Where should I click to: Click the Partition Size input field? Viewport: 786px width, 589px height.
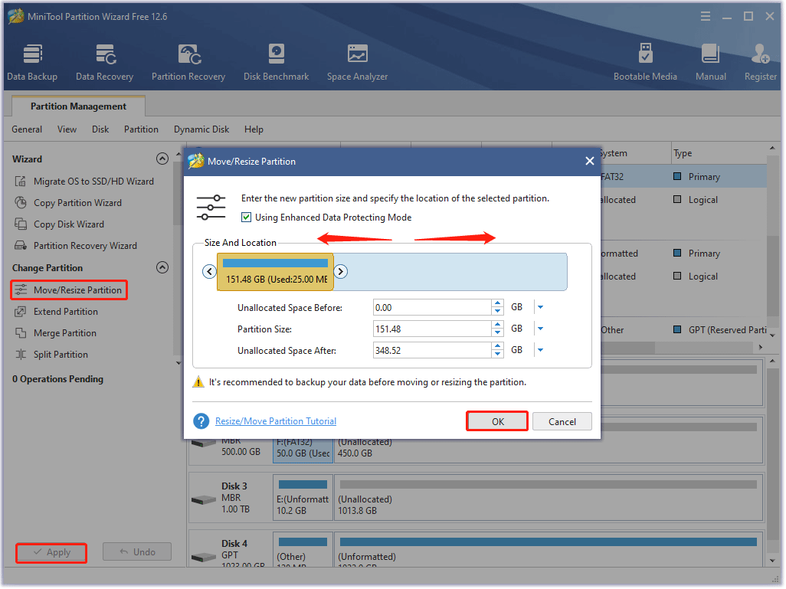pos(433,329)
